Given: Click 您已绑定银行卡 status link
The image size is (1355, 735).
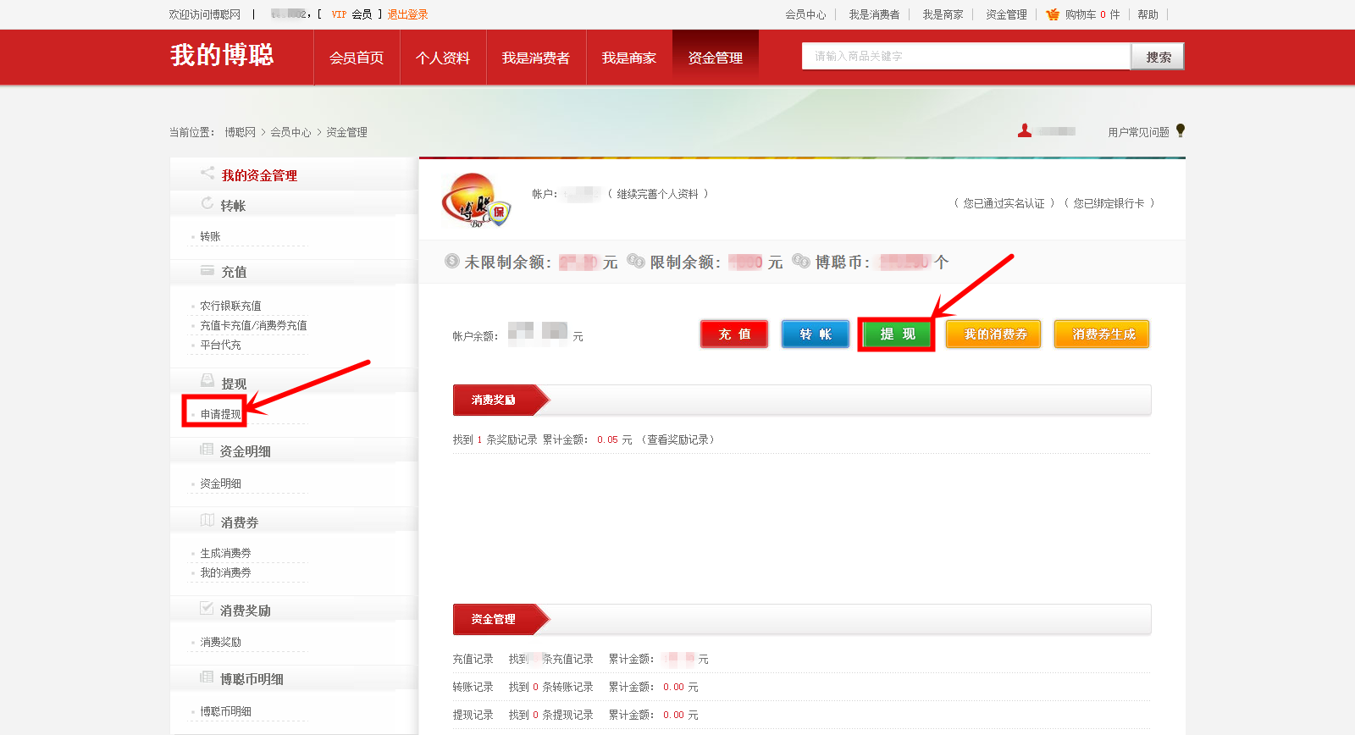Looking at the screenshot, I should point(1109,203).
